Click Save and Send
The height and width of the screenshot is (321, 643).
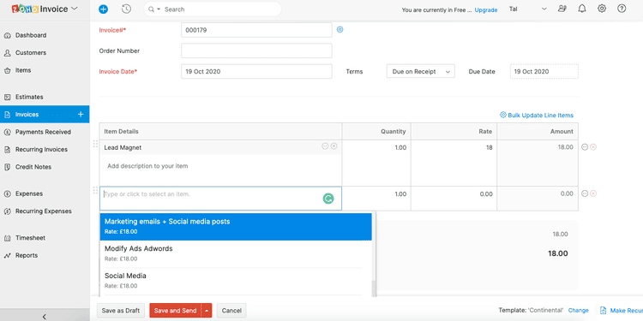(175, 311)
